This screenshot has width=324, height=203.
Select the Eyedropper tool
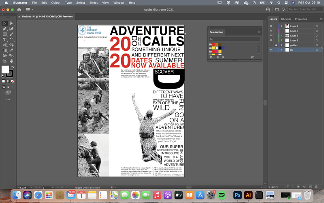(12, 50)
